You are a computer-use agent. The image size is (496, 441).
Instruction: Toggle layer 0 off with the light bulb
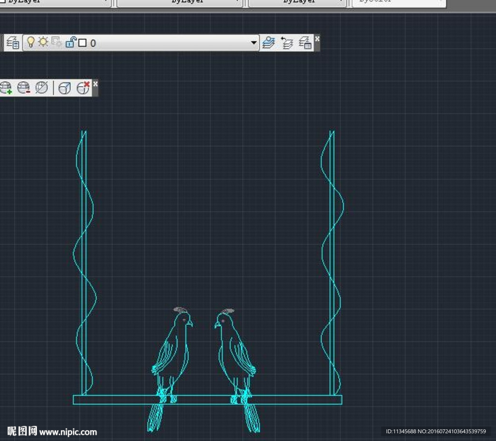[x=31, y=42]
